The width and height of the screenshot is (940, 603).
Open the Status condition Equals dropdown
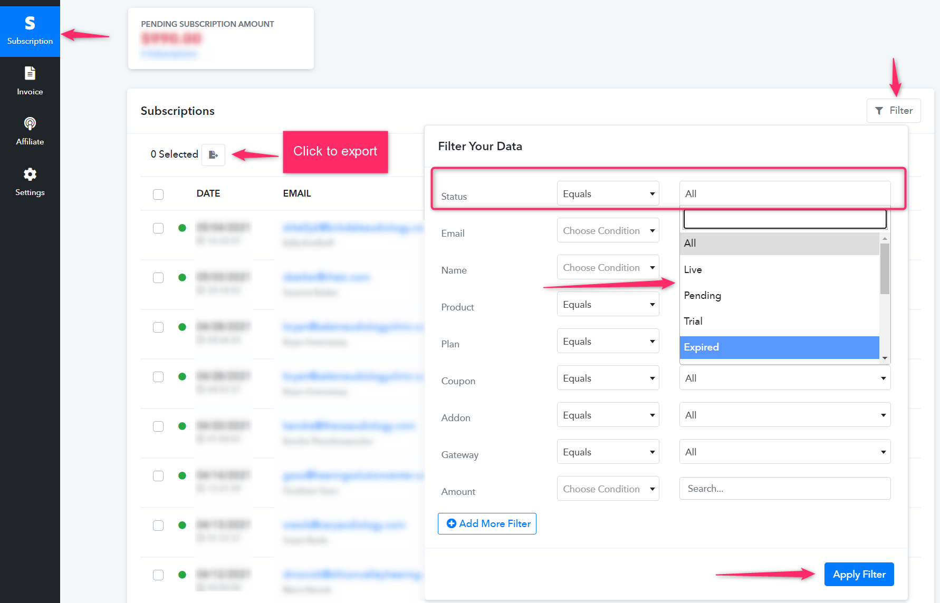[x=608, y=193]
